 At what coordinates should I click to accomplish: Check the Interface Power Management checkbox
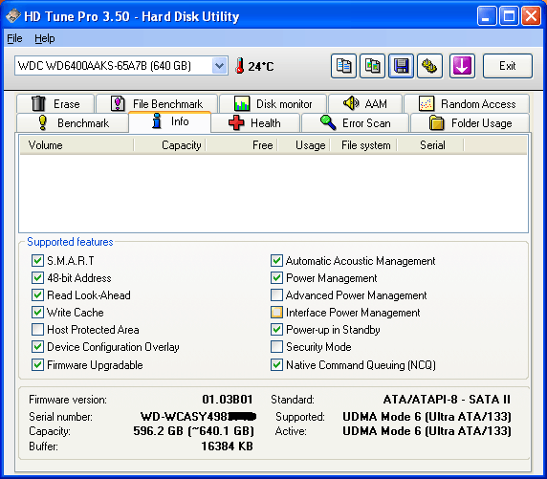point(276,313)
